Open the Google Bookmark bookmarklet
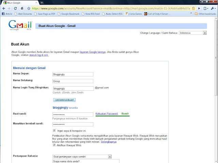The image size is (218, 163). point(68,14)
